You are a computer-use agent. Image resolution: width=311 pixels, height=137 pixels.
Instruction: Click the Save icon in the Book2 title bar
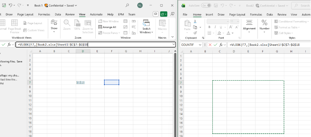[216, 6]
